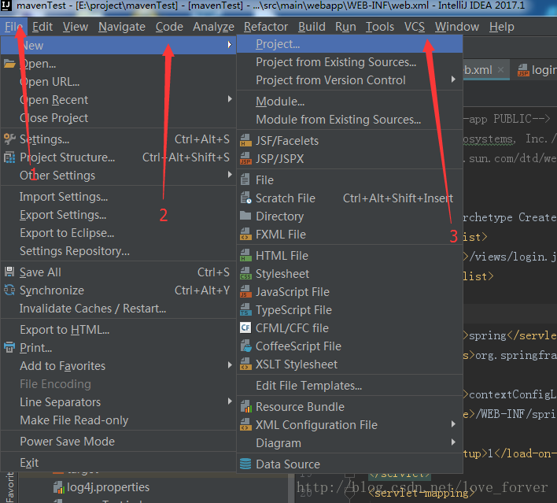This screenshot has height=503, width=557.
Task: Click the TypeScript File icon
Action: tap(245, 309)
